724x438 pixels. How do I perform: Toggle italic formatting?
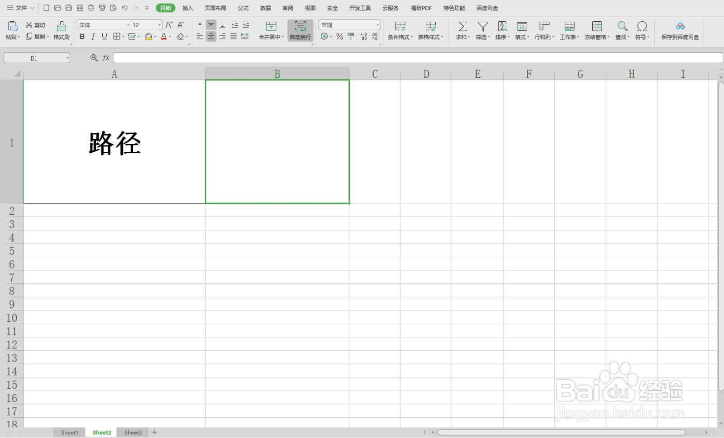(x=93, y=37)
